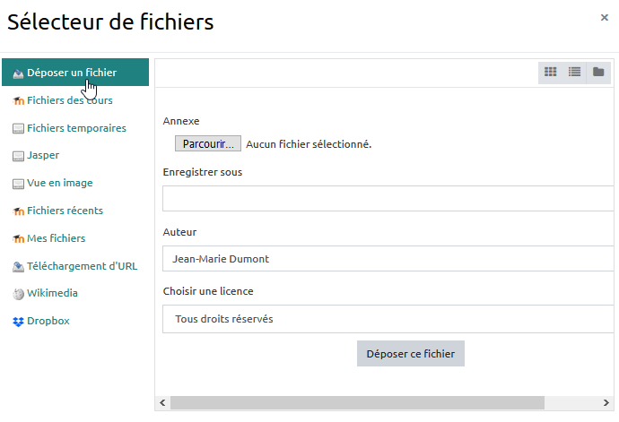The height and width of the screenshot is (422, 619).
Task: Open Fichiers du cours repository
Action: coord(69,100)
